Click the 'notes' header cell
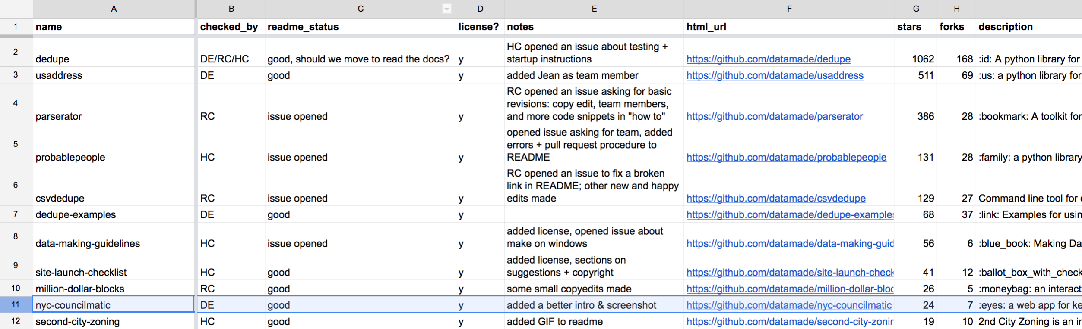The height and width of the screenshot is (329, 1082). pos(594,27)
